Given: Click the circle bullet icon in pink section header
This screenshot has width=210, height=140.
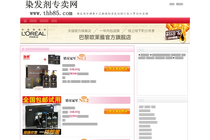Looking at the screenshot, I should pyautogui.click(x=23, y=49).
